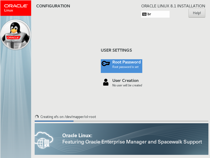
Task: Click the 'Creating xfs on /dev/mapper/ol-root' status text
Action: click(x=68, y=117)
